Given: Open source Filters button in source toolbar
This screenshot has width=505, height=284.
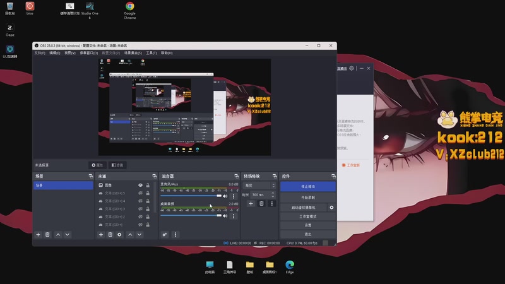Looking at the screenshot, I should [117, 165].
